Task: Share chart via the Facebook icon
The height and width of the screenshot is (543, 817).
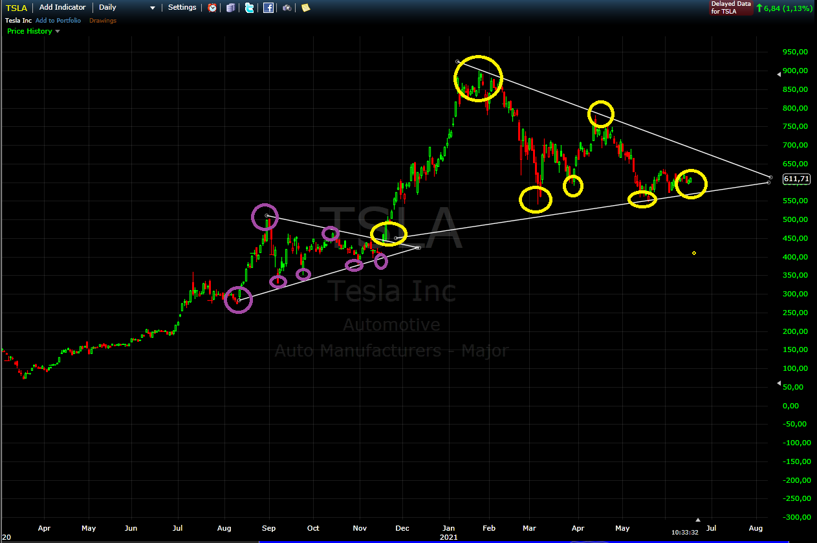Action: click(x=268, y=8)
